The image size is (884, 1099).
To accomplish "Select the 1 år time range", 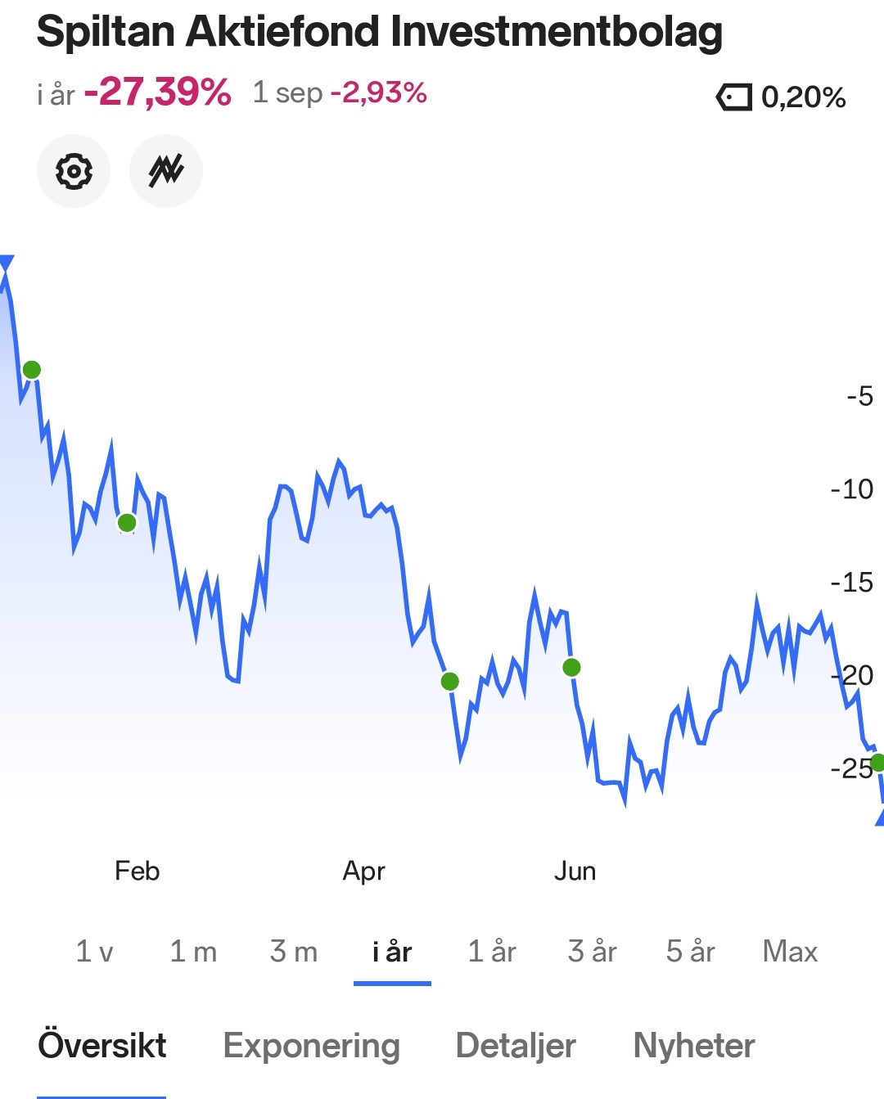I will pyautogui.click(x=492, y=952).
